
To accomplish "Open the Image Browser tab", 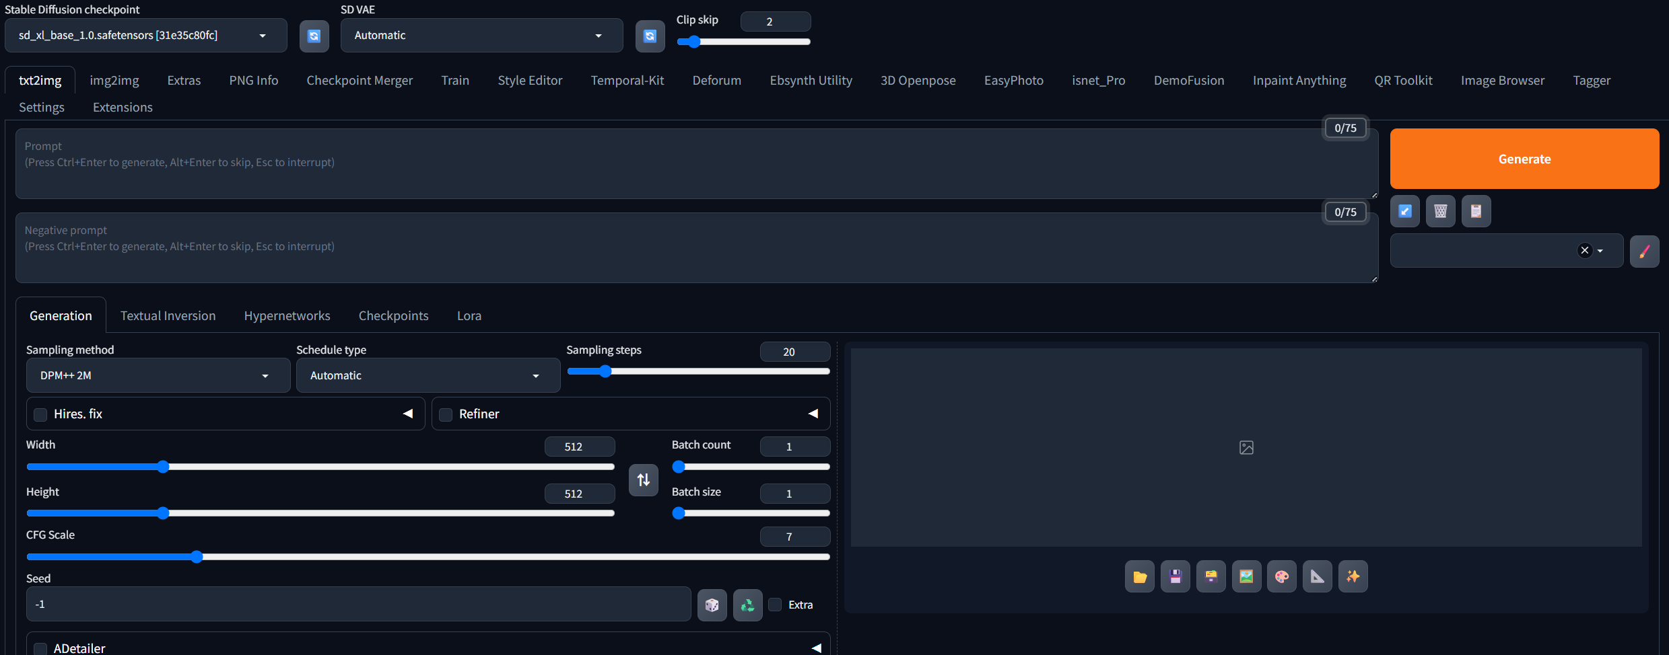I will click(x=1503, y=81).
